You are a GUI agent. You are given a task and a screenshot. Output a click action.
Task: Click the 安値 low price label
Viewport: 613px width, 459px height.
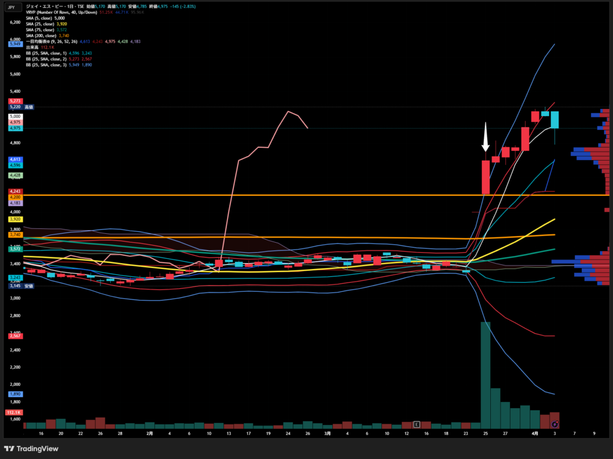click(x=29, y=286)
